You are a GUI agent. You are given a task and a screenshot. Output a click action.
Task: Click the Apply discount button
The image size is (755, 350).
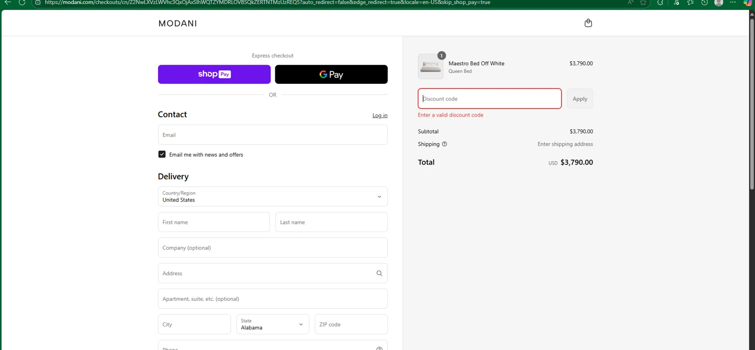[580, 98]
